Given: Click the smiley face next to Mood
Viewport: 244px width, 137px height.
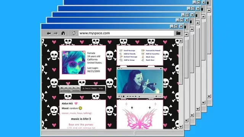Looking at the screenshot, I should tap(80, 108).
